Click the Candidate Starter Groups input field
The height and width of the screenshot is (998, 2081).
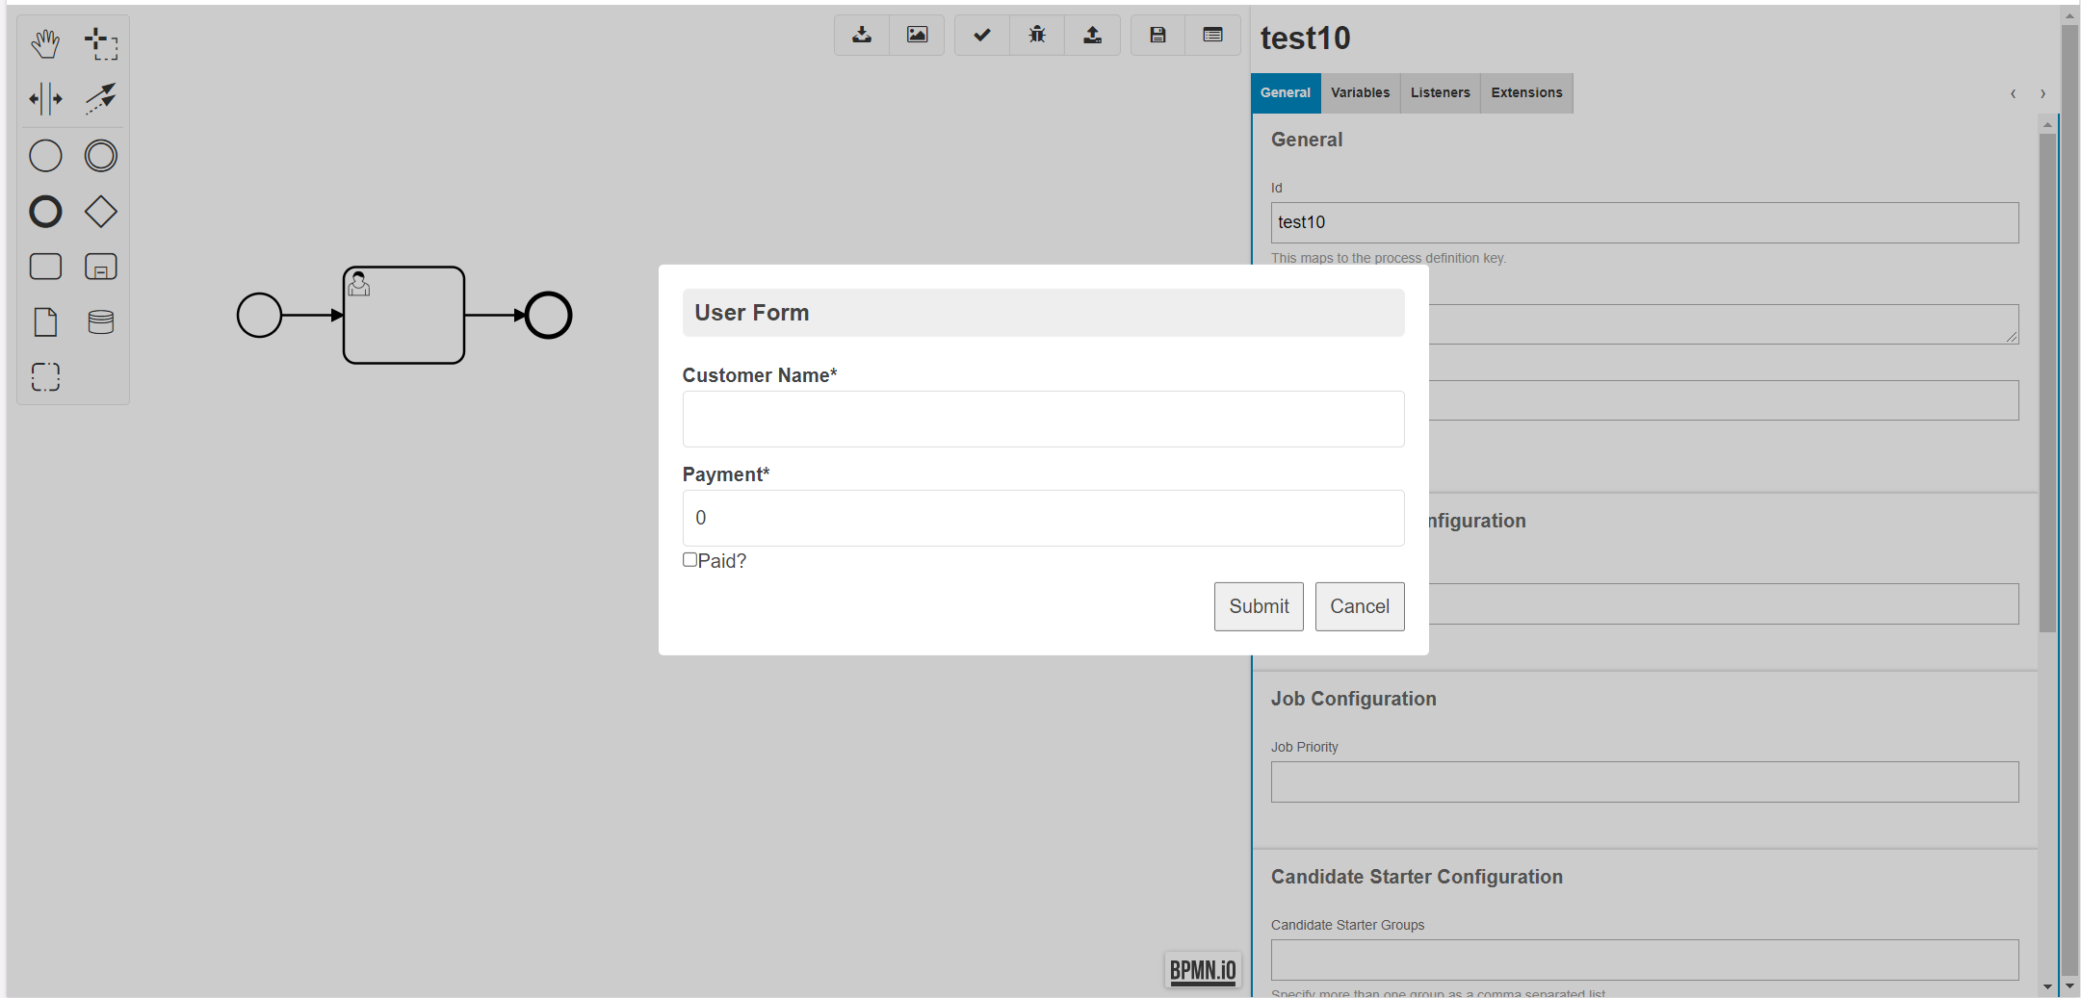click(x=1645, y=960)
